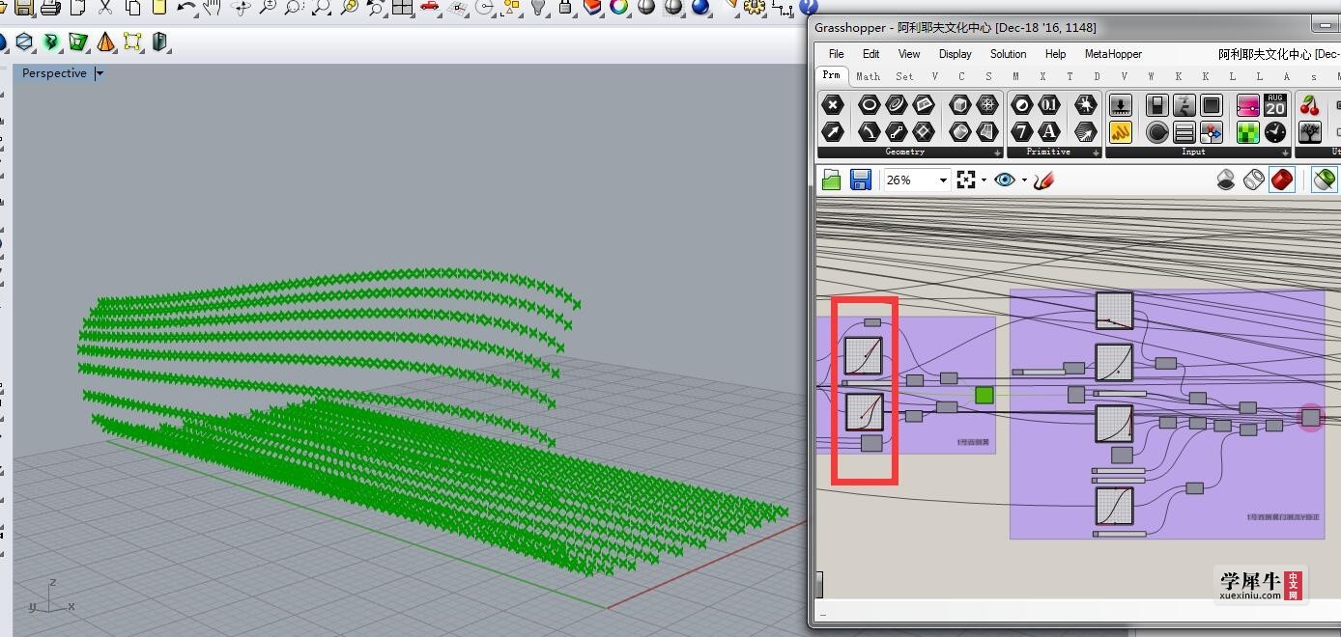Select the Mesh parameter icon

pos(987,105)
